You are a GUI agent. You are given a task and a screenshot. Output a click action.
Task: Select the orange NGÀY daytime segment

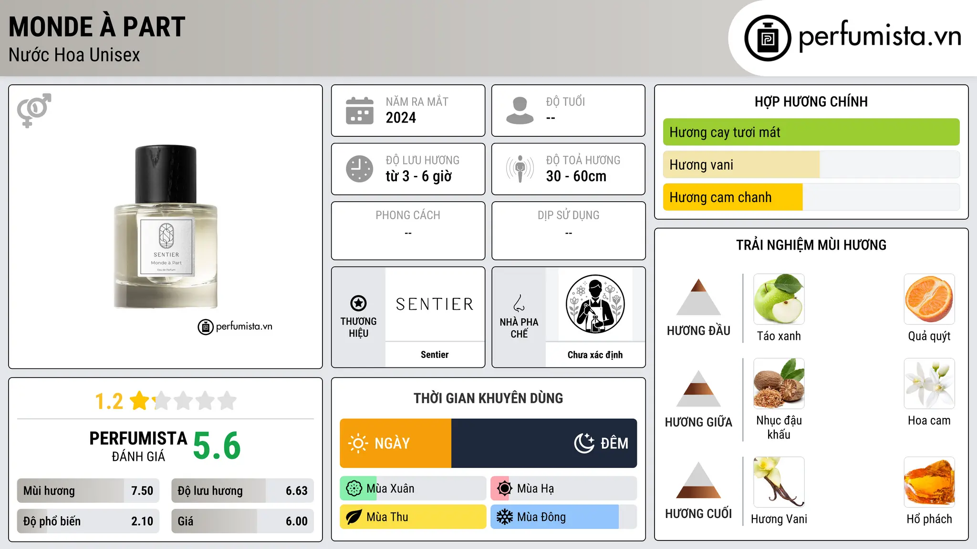(x=395, y=443)
